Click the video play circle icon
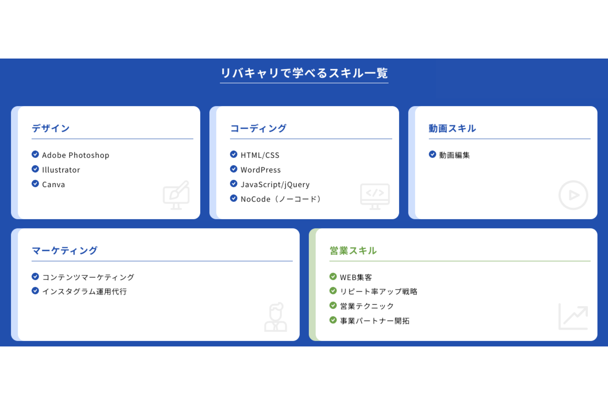Image resolution: width=608 pixels, height=405 pixels. (x=573, y=195)
